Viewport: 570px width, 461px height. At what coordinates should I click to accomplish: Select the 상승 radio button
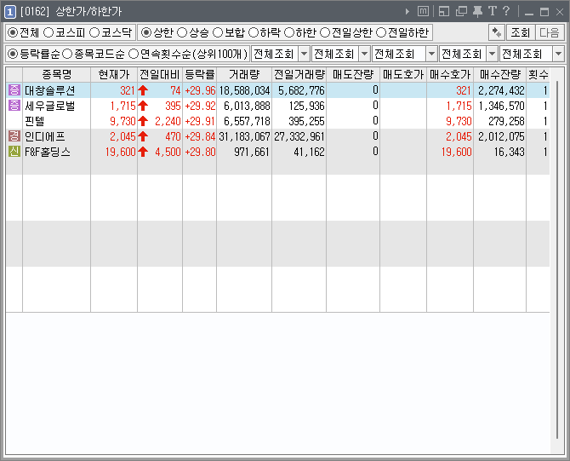(x=182, y=32)
